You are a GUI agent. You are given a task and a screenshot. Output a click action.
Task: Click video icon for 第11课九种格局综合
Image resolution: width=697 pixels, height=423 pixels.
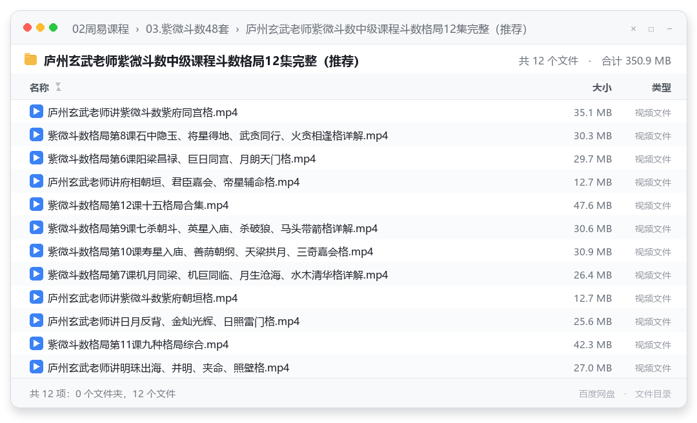[x=36, y=344]
